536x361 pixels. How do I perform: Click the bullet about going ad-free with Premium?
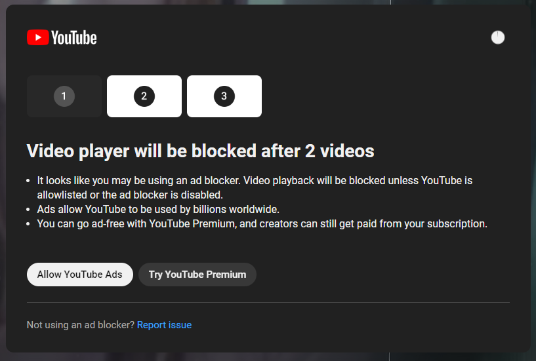pos(262,223)
